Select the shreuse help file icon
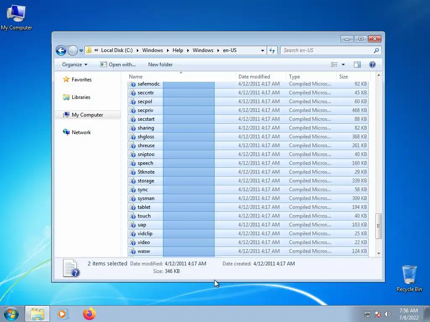Screen dimensions: 430x322 coord(133,145)
